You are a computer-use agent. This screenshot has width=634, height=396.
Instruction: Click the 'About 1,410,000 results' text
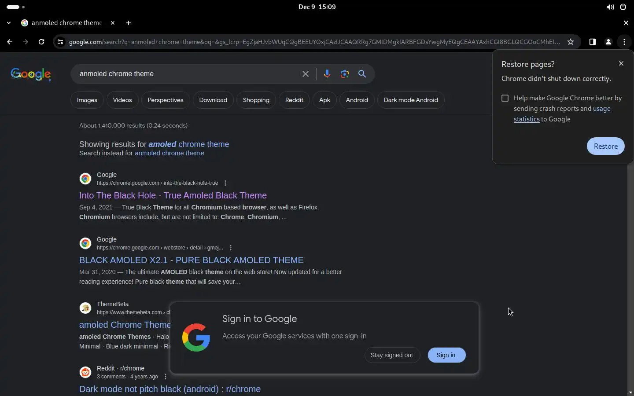tap(133, 125)
